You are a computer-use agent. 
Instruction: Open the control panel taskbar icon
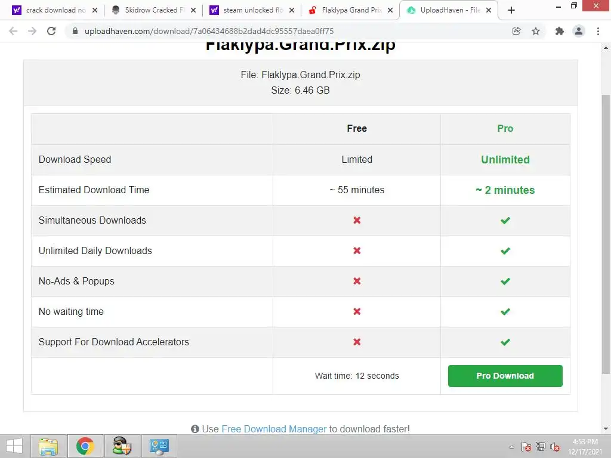[159, 446]
